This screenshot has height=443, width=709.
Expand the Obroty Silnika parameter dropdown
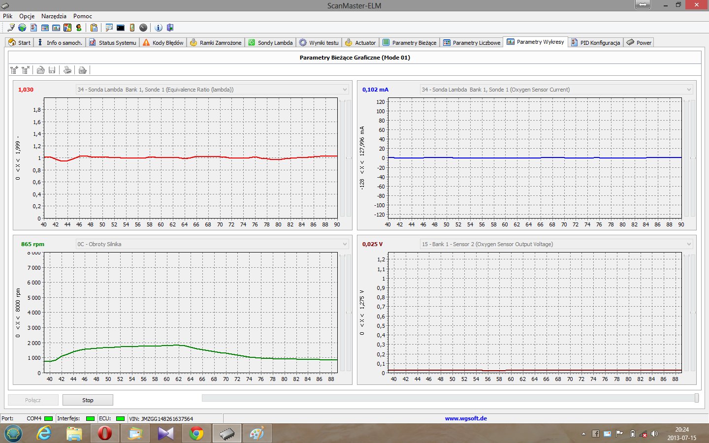coord(345,244)
